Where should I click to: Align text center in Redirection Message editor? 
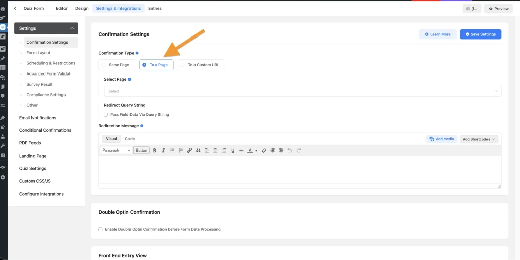click(x=215, y=151)
